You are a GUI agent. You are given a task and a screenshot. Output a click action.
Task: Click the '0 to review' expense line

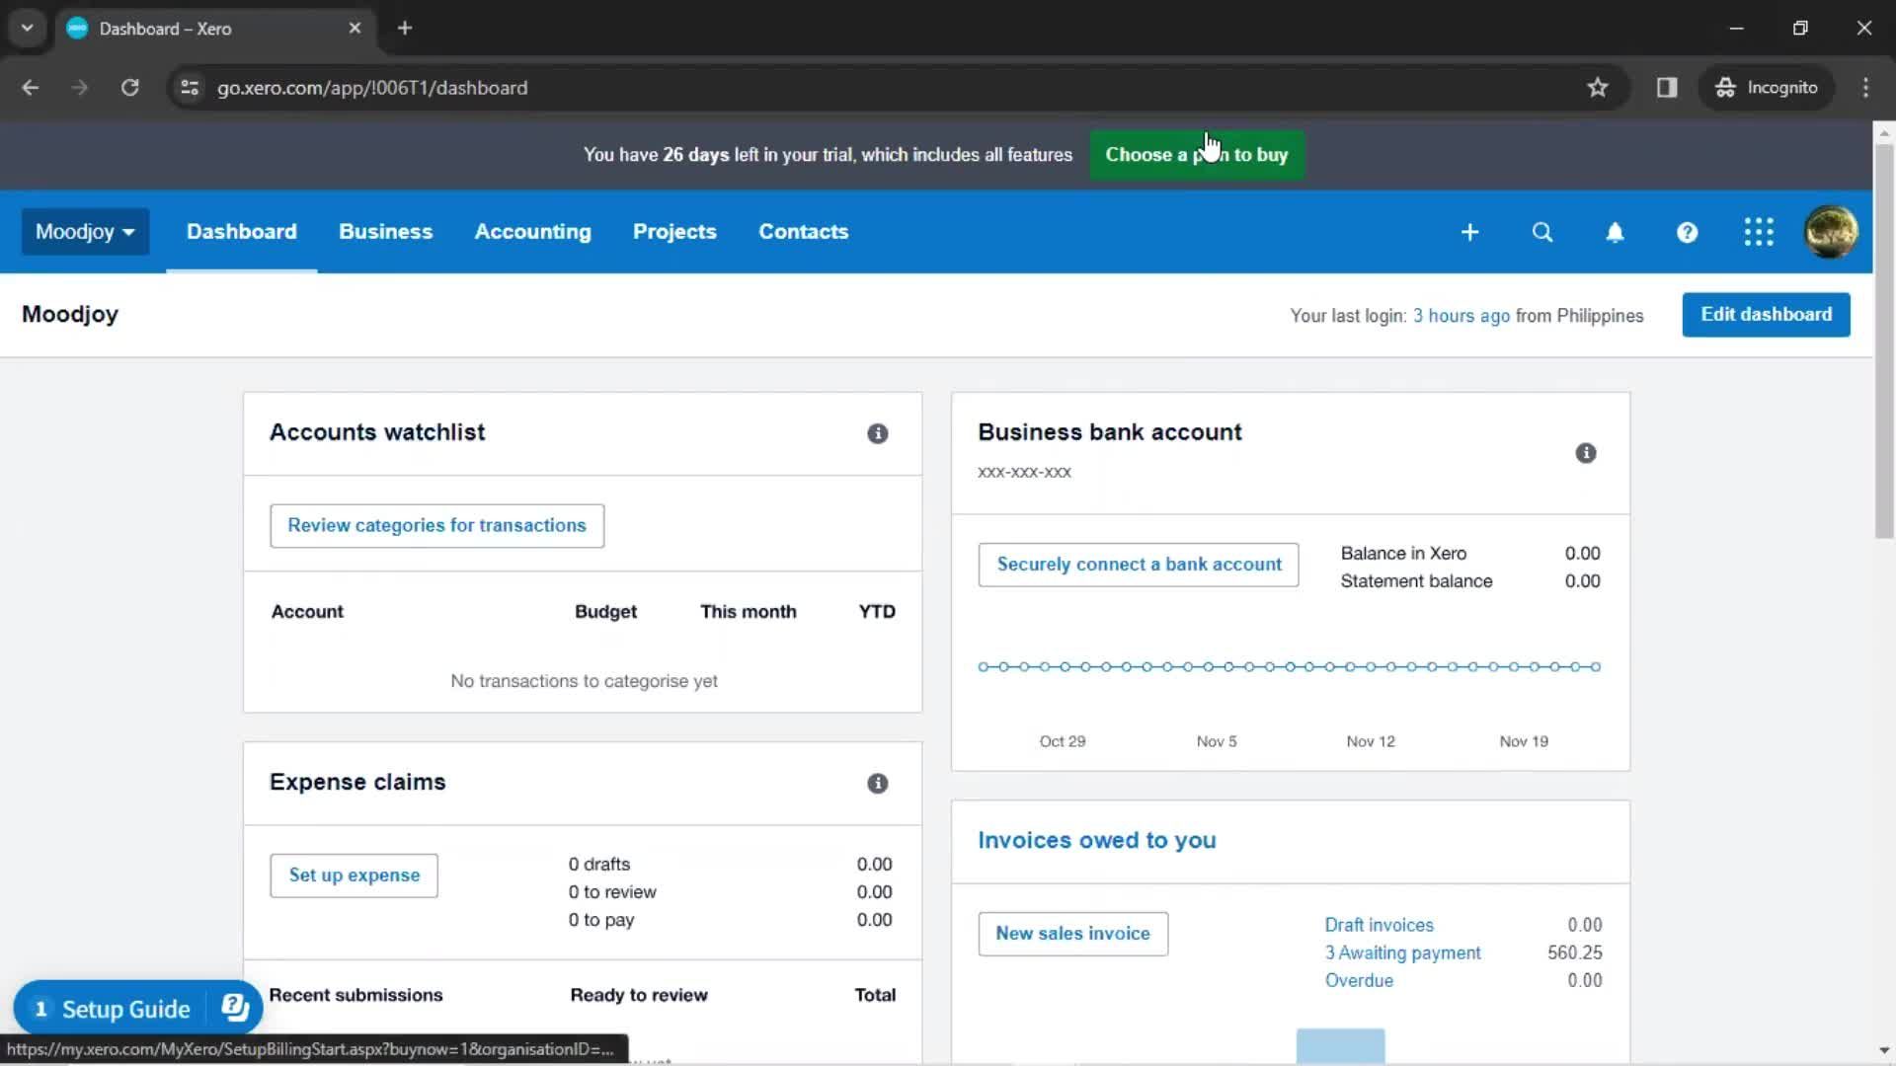[x=611, y=892]
